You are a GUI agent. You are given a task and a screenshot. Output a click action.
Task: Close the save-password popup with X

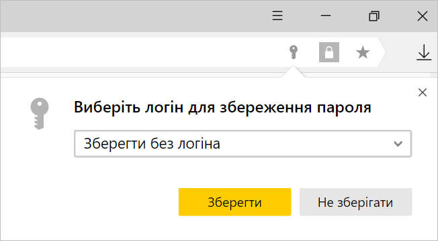pyautogui.click(x=423, y=92)
